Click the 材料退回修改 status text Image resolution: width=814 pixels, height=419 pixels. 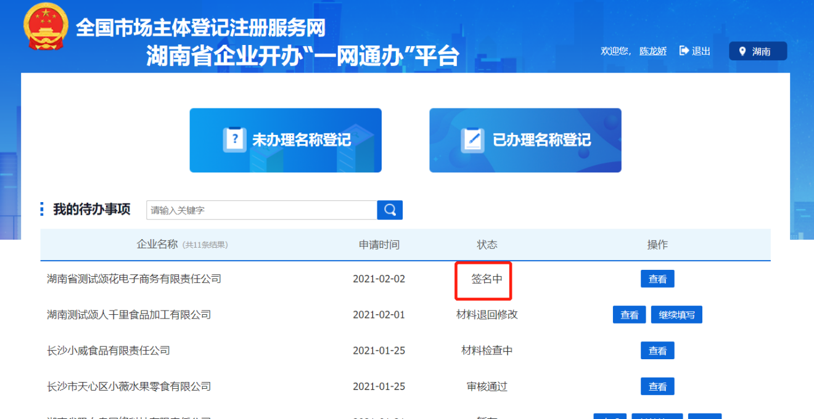pos(487,315)
